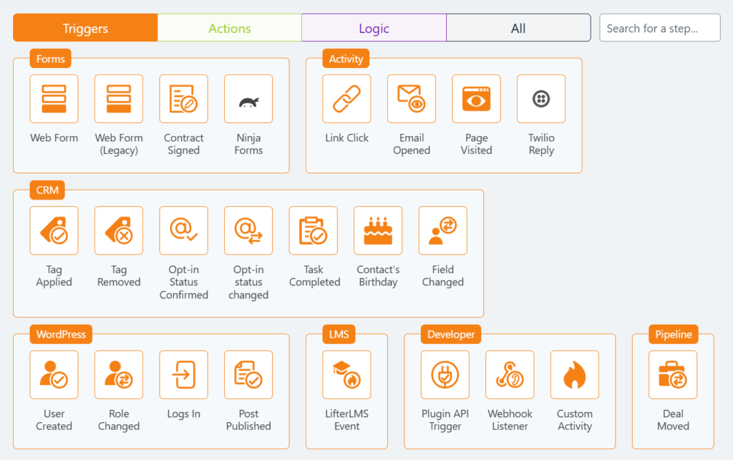Show the All steps tab
The image size is (733, 460).
[518, 28]
